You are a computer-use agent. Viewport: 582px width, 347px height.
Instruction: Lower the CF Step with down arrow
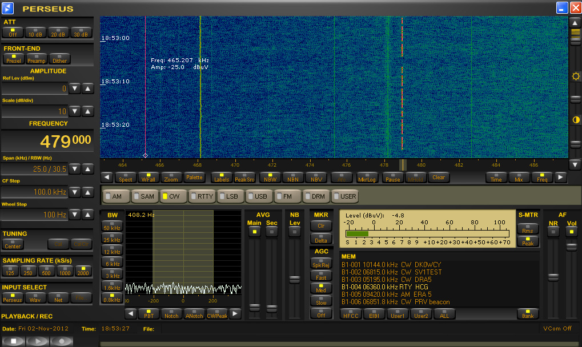tap(75, 192)
